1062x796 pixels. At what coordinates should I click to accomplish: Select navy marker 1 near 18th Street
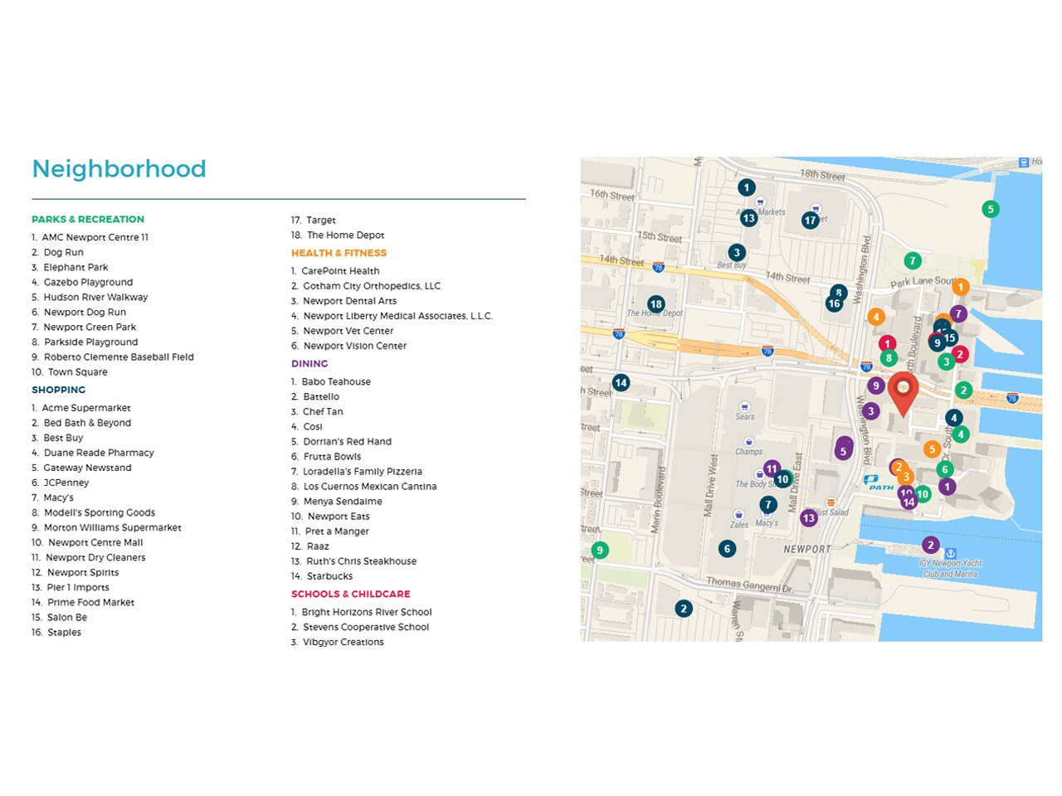(747, 187)
